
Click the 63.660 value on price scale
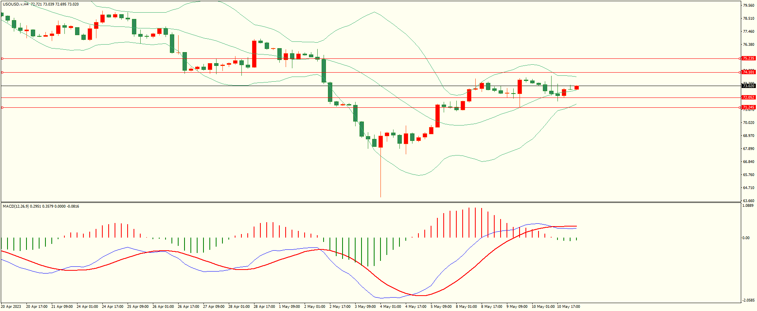click(x=748, y=200)
